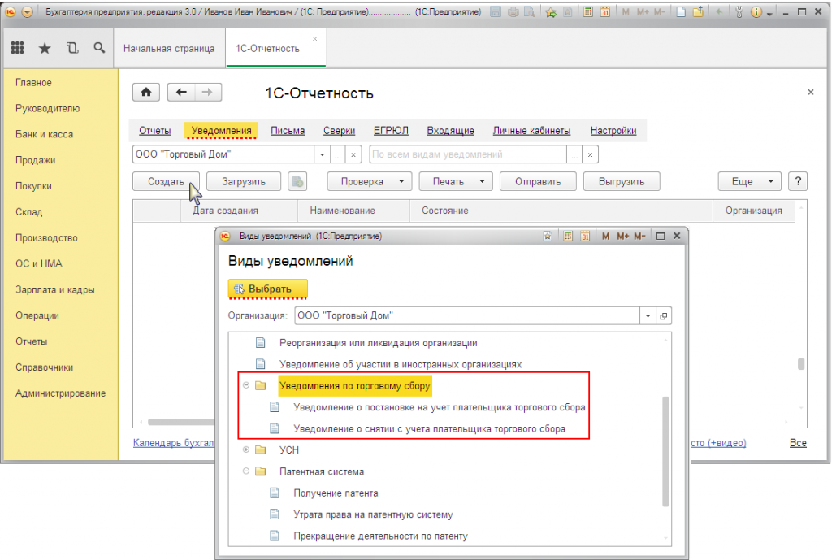
Task: Open the main title bar's 1C menu dropdown arrow
Action: 28,11
